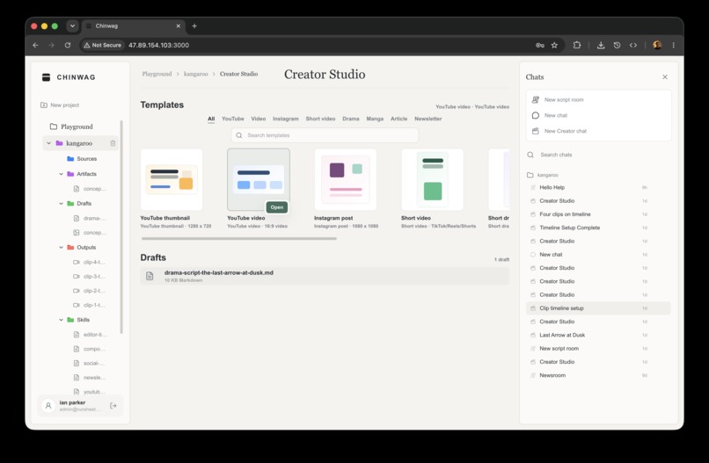Screen dimensions: 709x463
Task: Click the templates horizontal scrollbar
Action: 239,238
